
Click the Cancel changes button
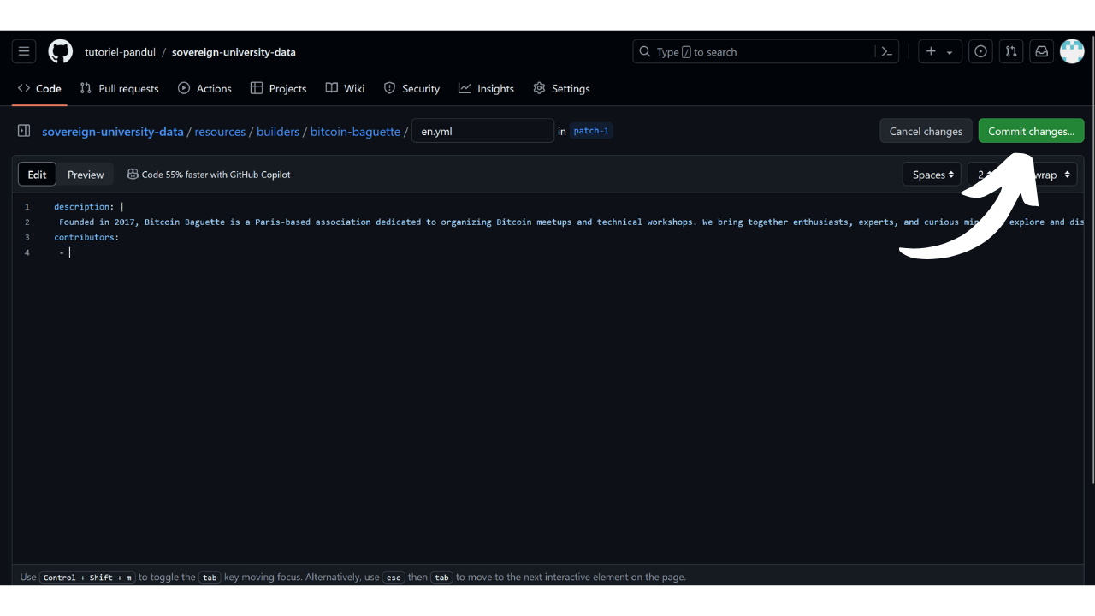tap(926, 131)
